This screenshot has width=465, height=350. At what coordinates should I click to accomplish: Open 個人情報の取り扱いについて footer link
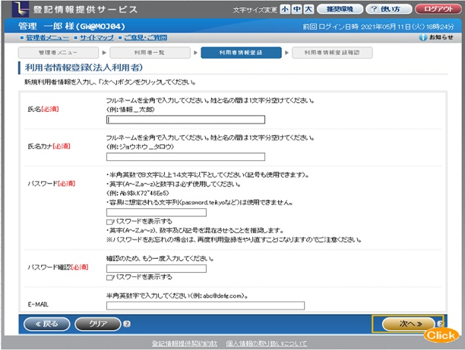[266, 343]
